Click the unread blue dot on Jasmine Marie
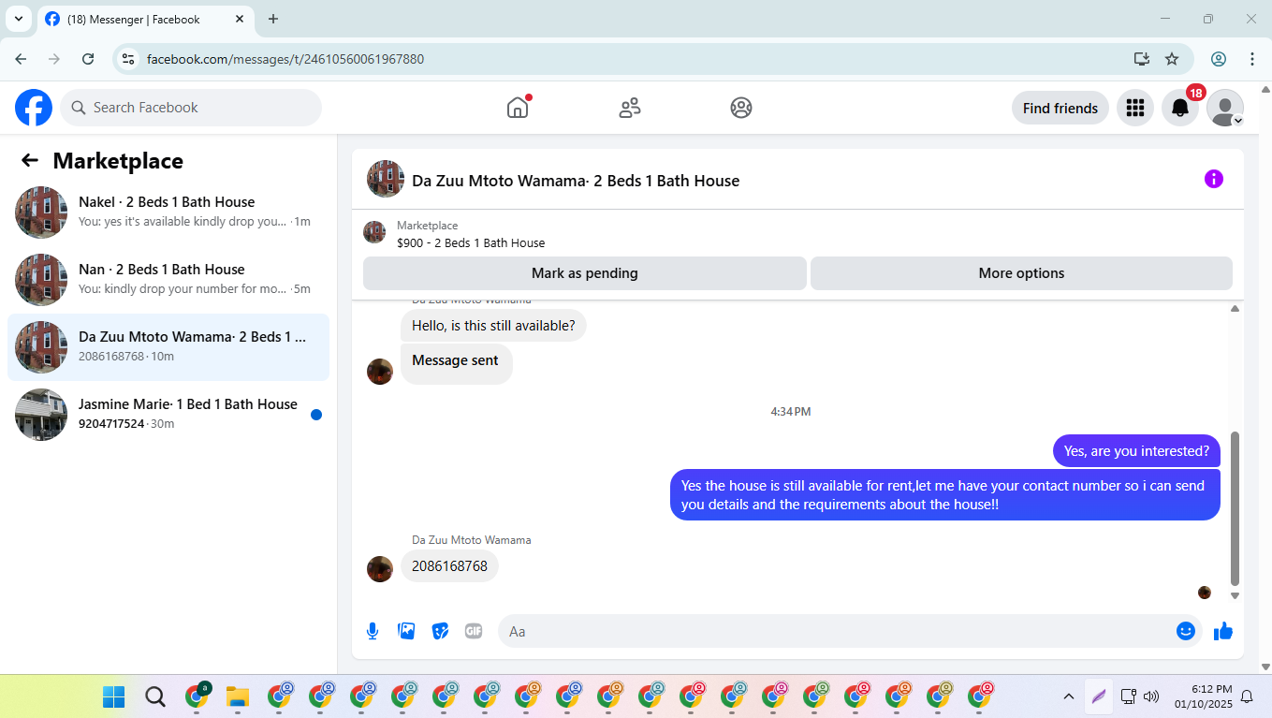1272x718 pixels. click(316, 415)
